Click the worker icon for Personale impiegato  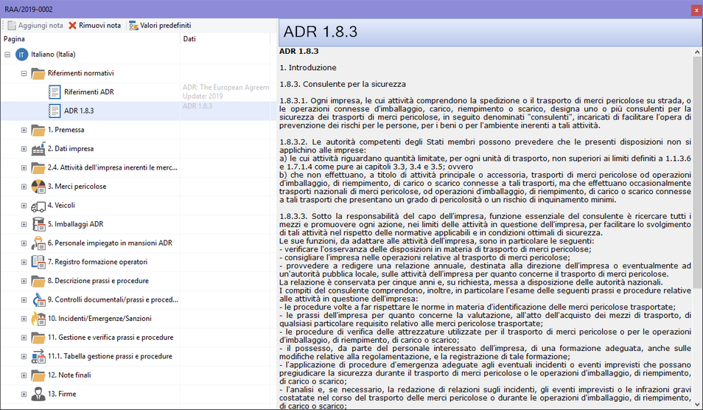38,243
